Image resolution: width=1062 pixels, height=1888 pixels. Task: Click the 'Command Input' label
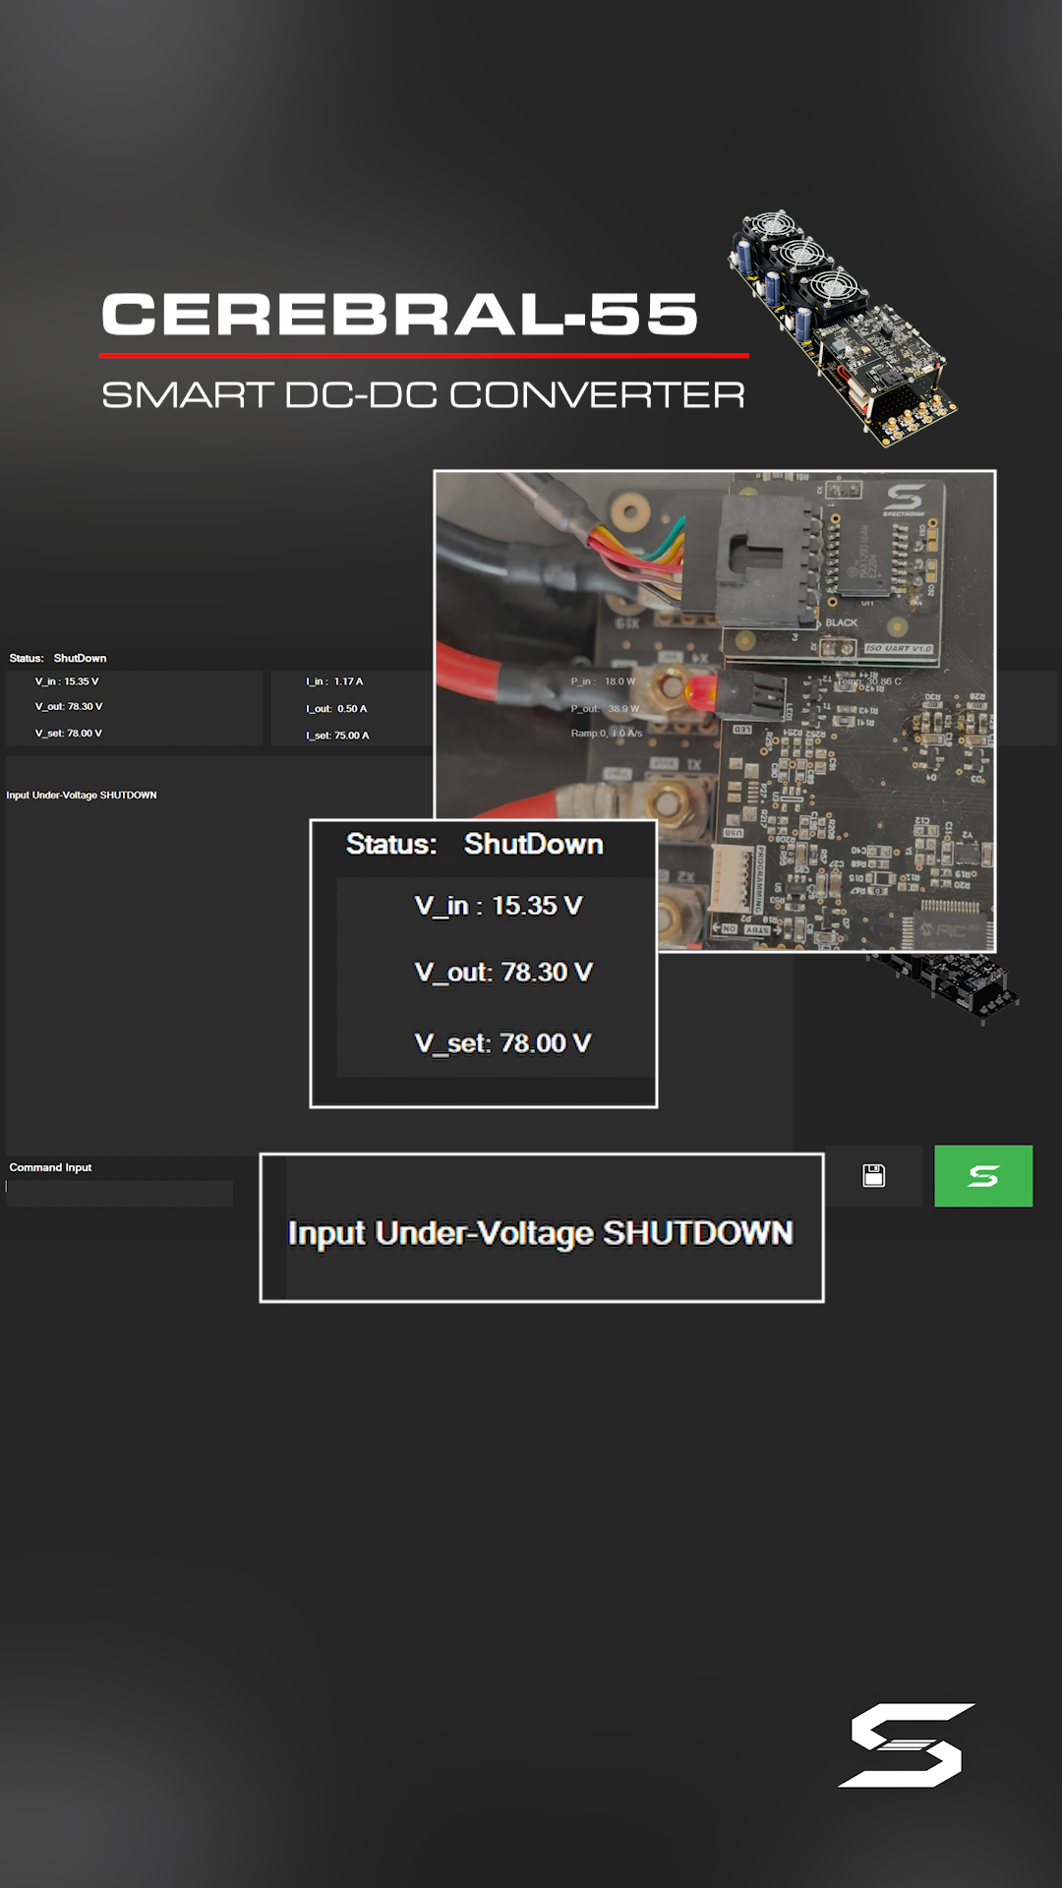point(50,1167)
